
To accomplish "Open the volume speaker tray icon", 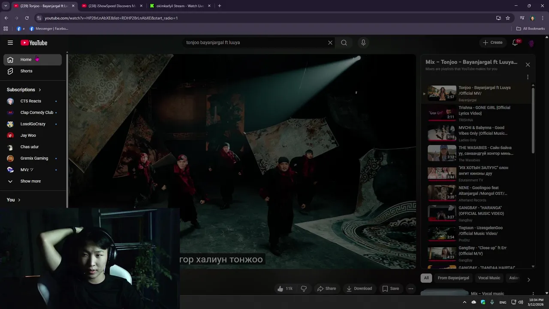I will tap(521, 302).
